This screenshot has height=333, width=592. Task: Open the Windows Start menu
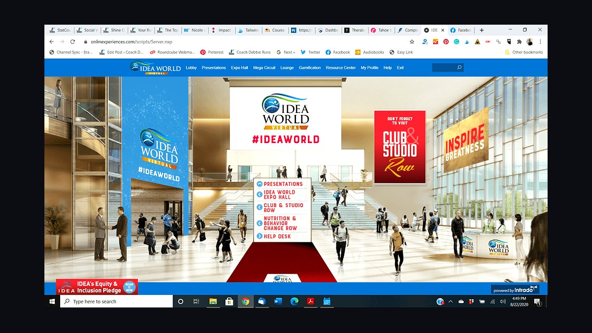pyautogui.click(x=52, y=301)
